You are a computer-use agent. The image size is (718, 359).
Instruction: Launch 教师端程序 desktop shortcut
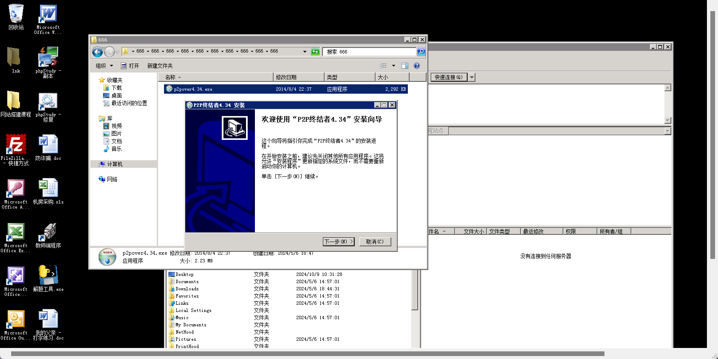(x=48, y=235)
